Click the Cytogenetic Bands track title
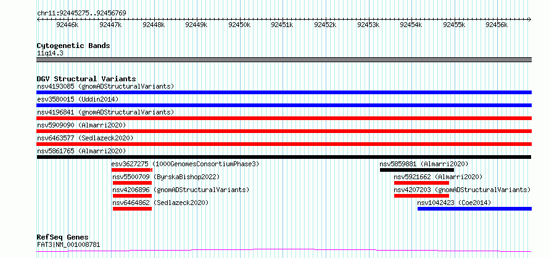 (73, 46)
